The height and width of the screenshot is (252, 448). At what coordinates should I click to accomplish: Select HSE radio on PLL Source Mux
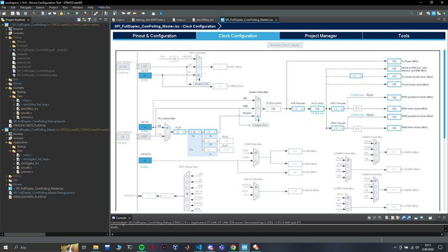click(x=167, y=136)
